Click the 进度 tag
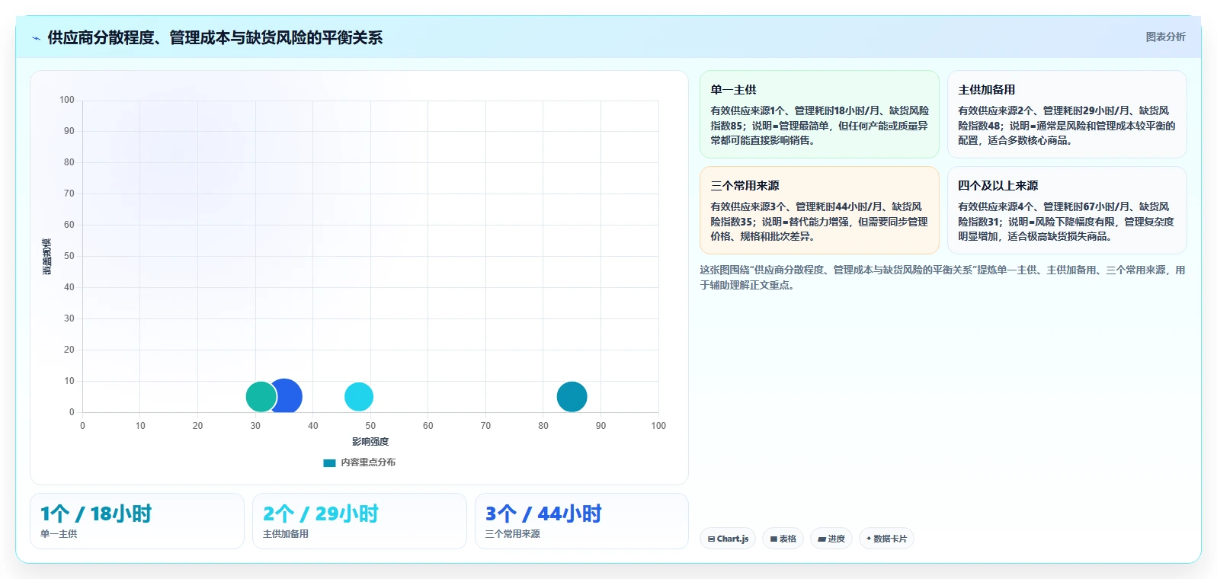 pos(831,539)
